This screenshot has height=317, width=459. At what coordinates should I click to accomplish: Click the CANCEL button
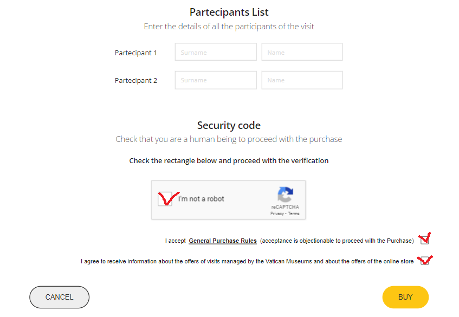[x=60, y=297]
